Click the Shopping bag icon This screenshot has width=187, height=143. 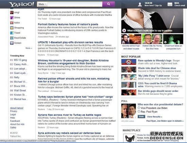(x=12, y=28)
